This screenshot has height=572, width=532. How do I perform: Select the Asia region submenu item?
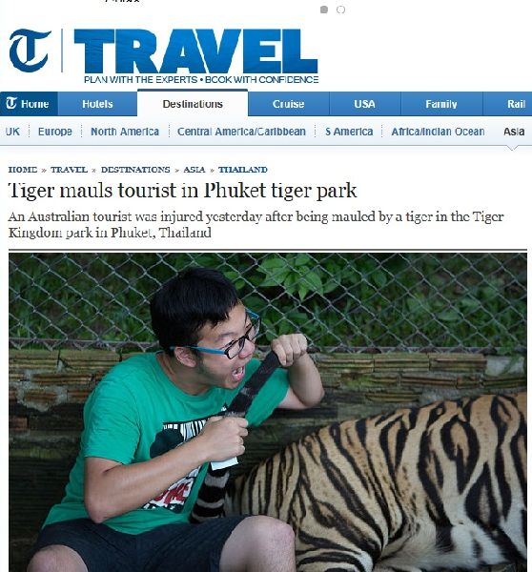[514, 132]
